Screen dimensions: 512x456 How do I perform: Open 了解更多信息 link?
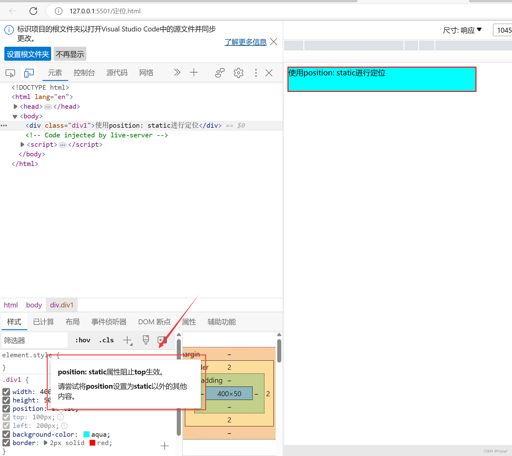point(246,42)
